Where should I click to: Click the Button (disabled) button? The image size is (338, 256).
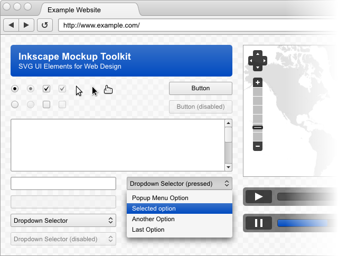click(201, 107)
